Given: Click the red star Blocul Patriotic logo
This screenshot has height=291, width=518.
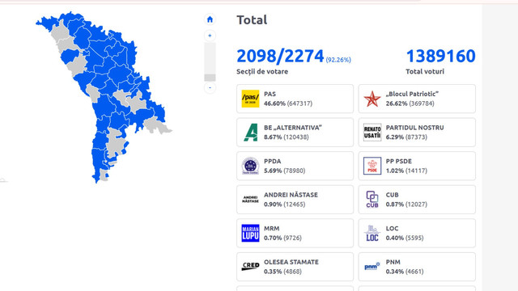Looking at the screenshot, I should coord(372,99).
